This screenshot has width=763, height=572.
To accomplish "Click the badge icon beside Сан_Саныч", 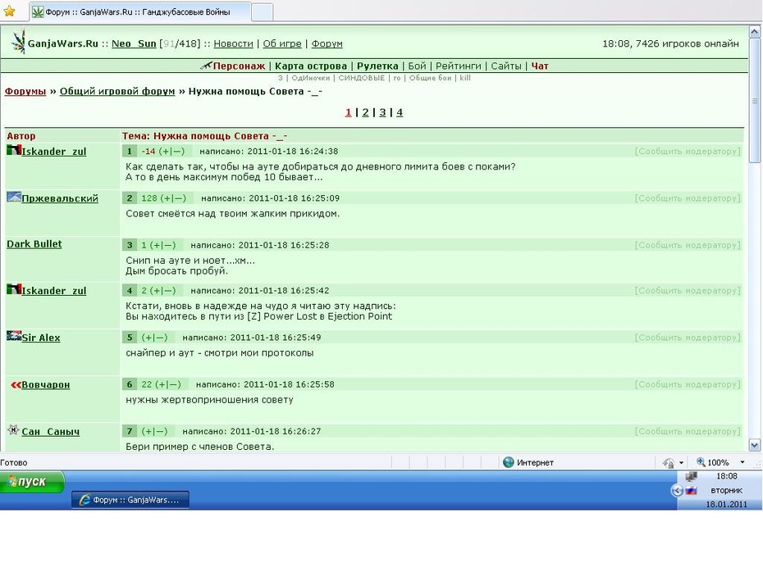I will 13,430.
